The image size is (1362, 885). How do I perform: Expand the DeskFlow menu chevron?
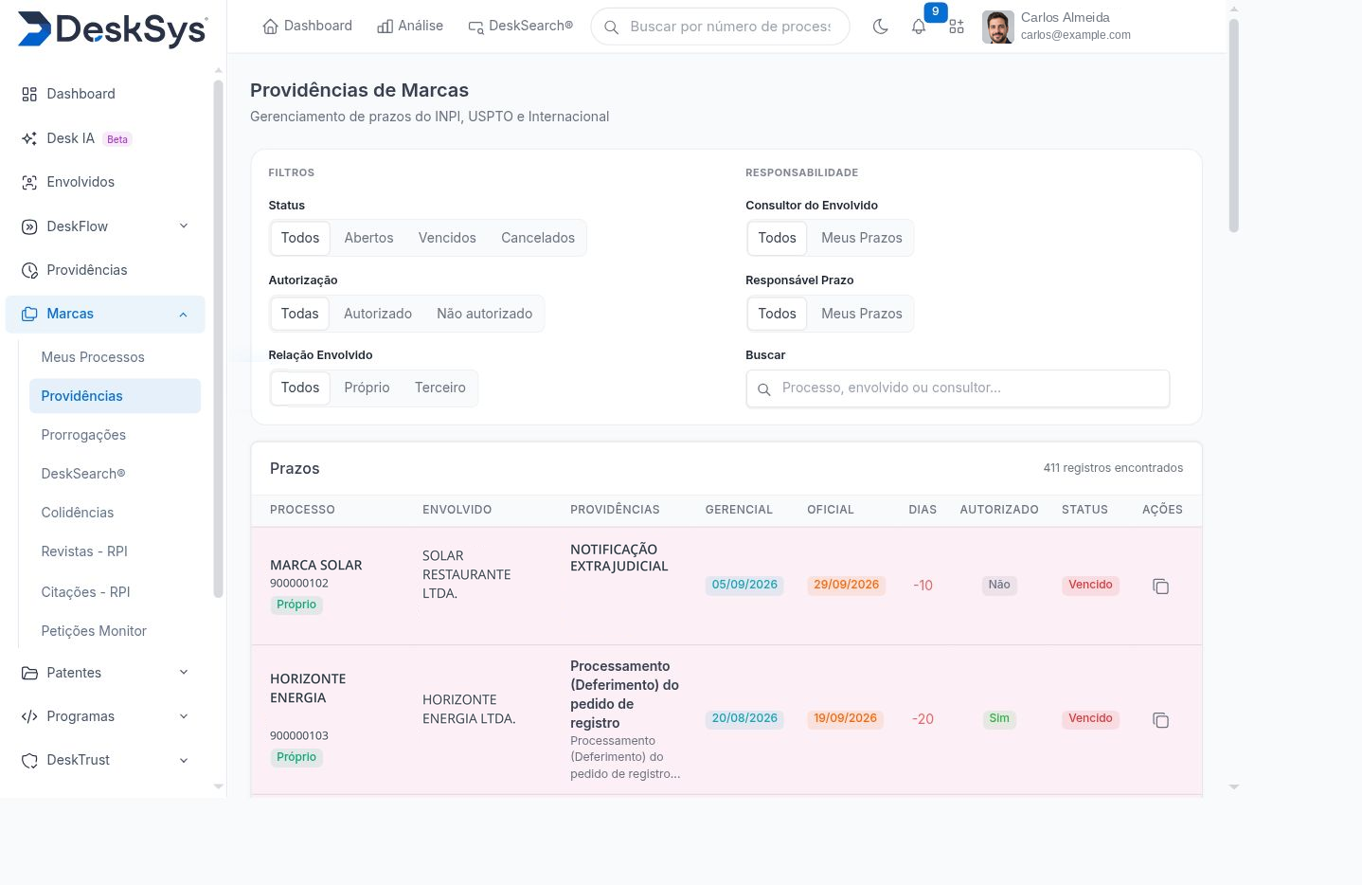184,226
